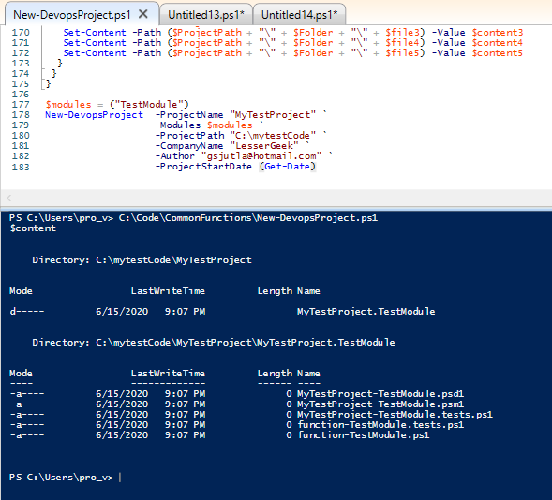Viewport: 552px width, 500px height.
Task: Open the Untitled13.ps1* tab
Action: tap(206, 15)
